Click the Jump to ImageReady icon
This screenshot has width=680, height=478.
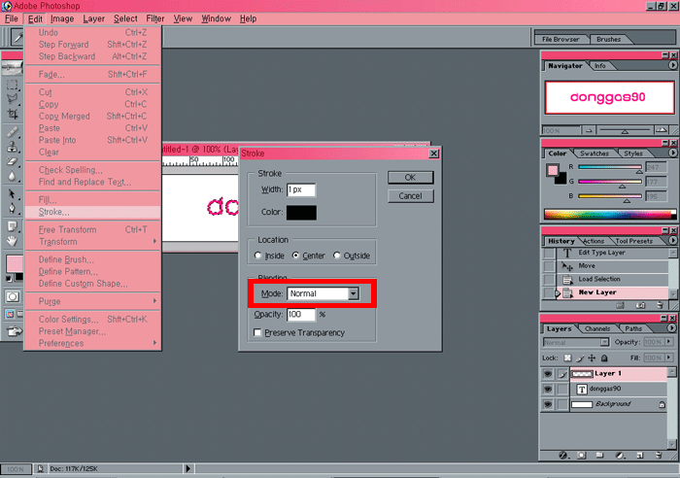click(x=14, y=331)
